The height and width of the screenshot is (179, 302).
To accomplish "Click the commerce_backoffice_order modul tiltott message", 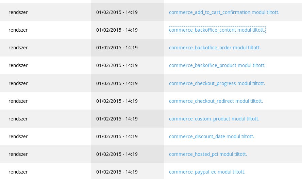I will (215, 48).
